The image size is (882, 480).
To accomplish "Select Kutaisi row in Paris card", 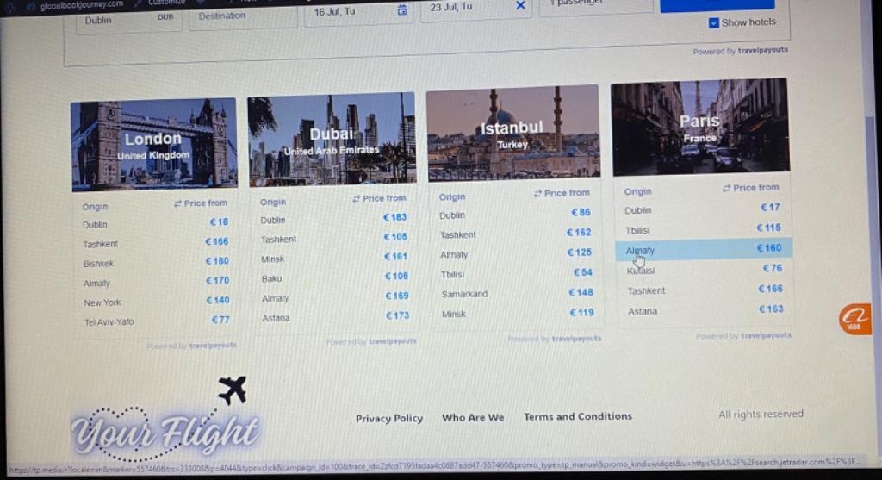I will [705, 270].
